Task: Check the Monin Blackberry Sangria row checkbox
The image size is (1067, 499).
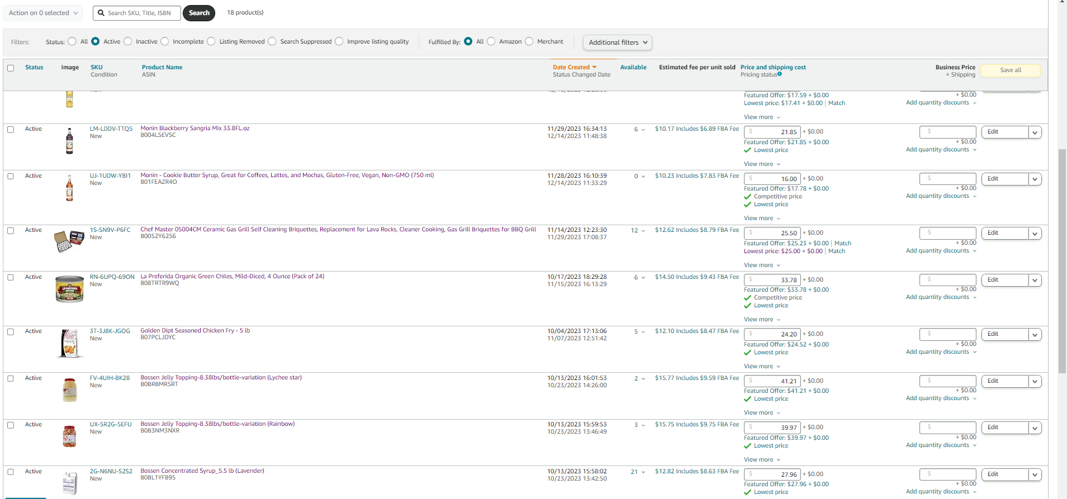Action: click(x=11, y=130)
